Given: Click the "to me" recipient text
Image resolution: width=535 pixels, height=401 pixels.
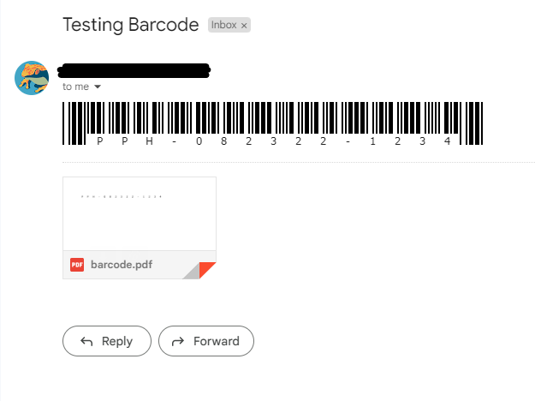Looking at the screenshot, I should click(75, 87).
